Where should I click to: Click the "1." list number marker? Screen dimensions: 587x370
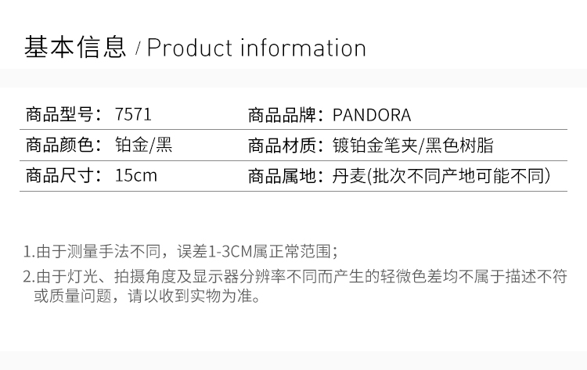[x=28, y=252]
